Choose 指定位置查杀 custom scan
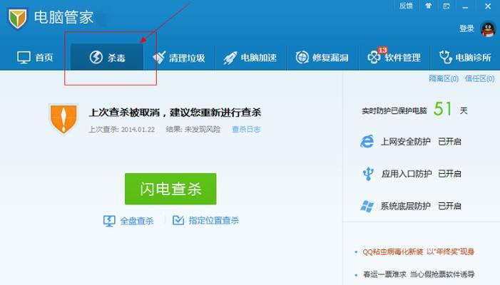 pyautogui.click(x=205, y=220)
